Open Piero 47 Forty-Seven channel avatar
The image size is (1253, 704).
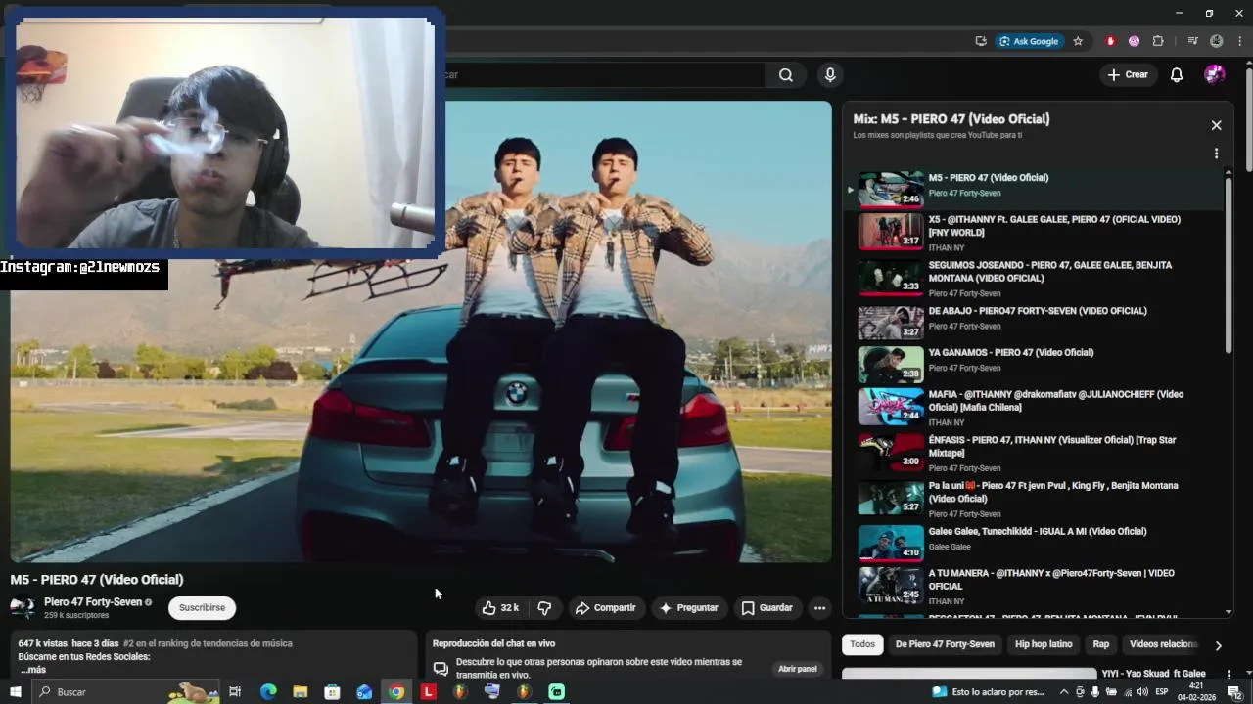click(x=23, y=607)
